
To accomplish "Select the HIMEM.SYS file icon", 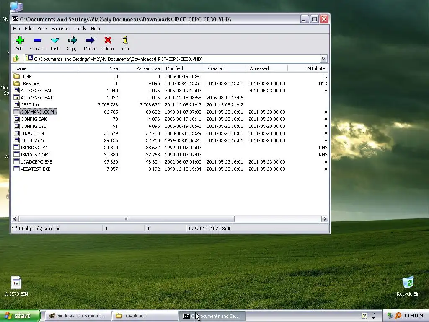I will pyautogui.click(x=17, y=140).
